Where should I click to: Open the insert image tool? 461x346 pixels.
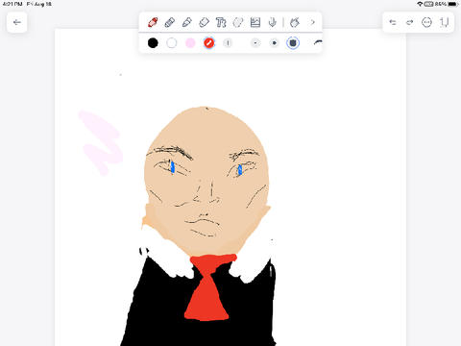[255, 22]
